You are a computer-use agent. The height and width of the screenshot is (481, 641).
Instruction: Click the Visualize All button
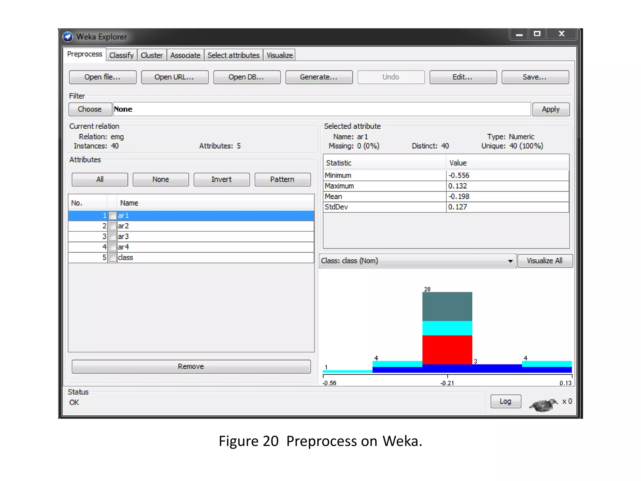545,261
